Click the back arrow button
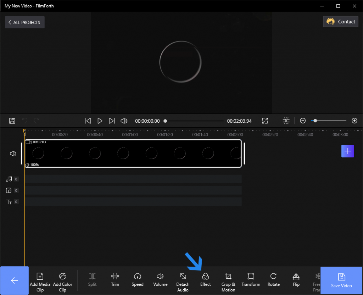363x295 pixels. 14,280
